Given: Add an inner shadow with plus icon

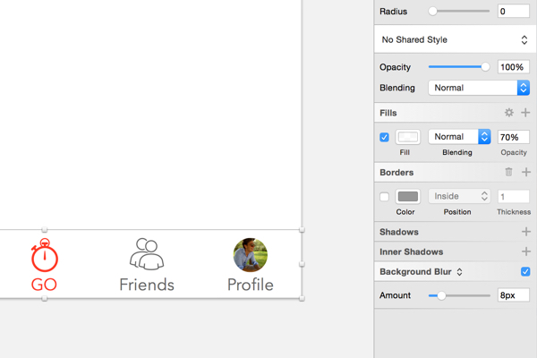Looking at the screenshot, I should pos(526,251).
